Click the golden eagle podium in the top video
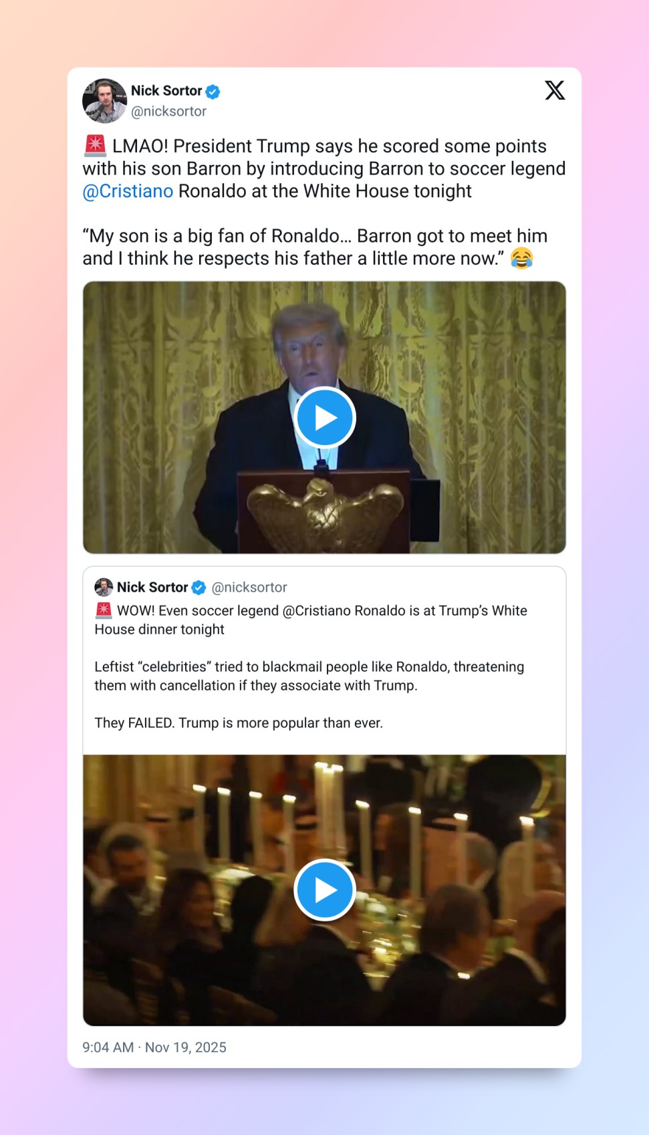649x1135 pixels. [x=325, y=511]
